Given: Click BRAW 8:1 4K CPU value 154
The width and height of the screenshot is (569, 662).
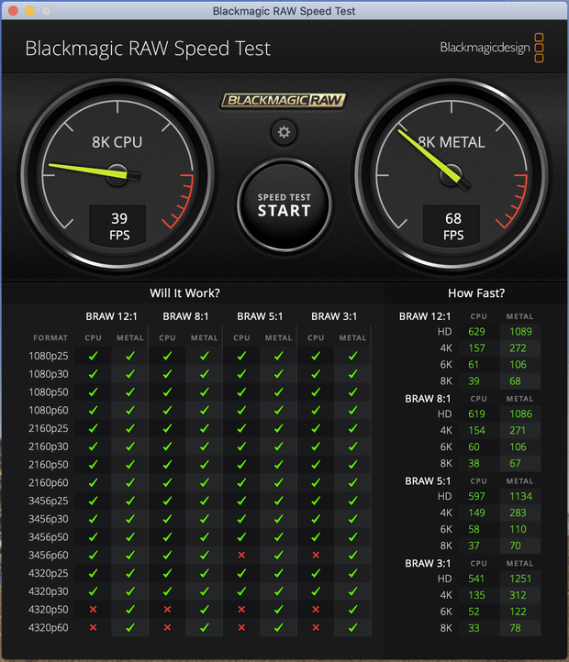Looking at the screenshot, I should click(476, 430).
